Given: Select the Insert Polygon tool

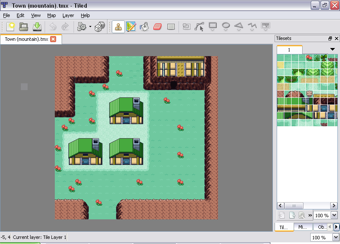Looking at the screenshot, I should pos(239,27).
